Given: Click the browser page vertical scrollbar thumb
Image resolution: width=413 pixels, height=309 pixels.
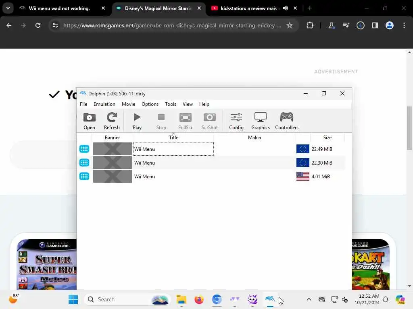Looking at the screenshot, I should tap(409, 128).
